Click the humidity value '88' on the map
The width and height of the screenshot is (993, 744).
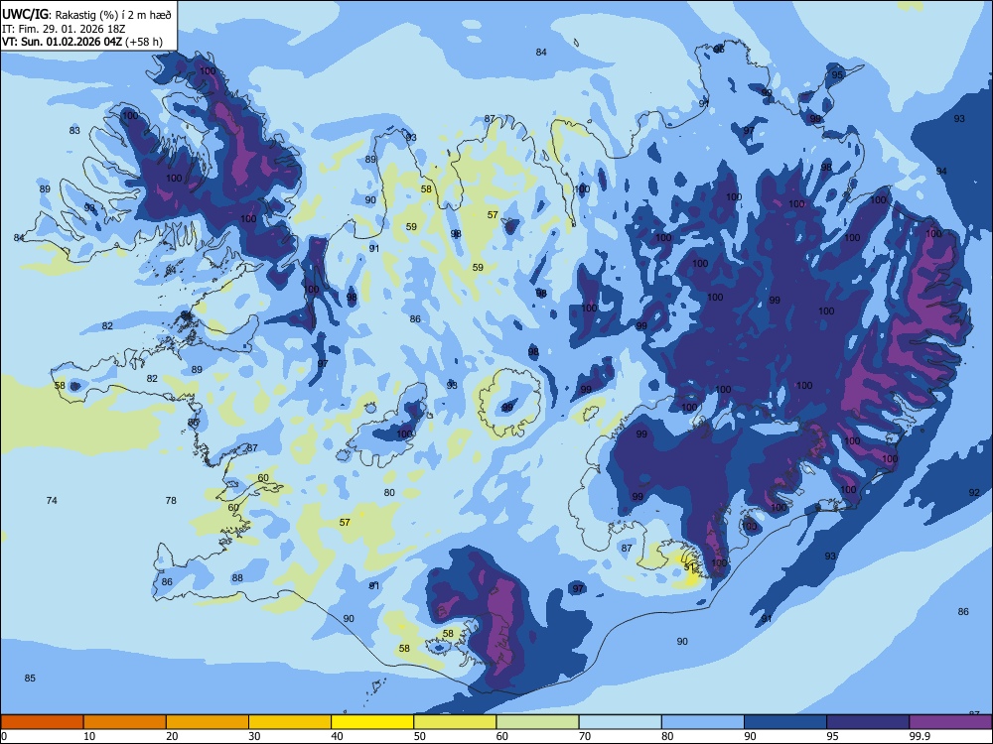click(x=237, y=577)
